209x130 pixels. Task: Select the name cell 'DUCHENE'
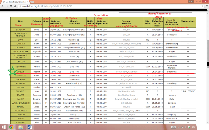tap(21, 79)
